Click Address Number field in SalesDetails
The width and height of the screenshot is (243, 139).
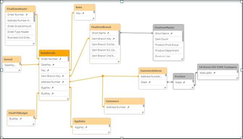pos(53,82)
